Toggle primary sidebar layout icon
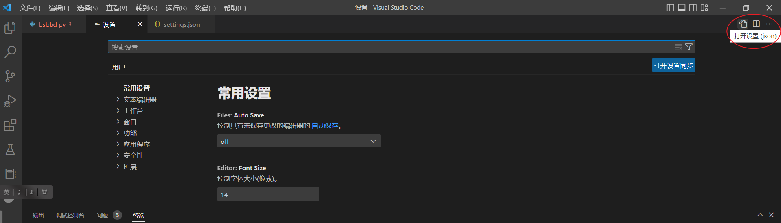781x223 pixels. (670, 8)
